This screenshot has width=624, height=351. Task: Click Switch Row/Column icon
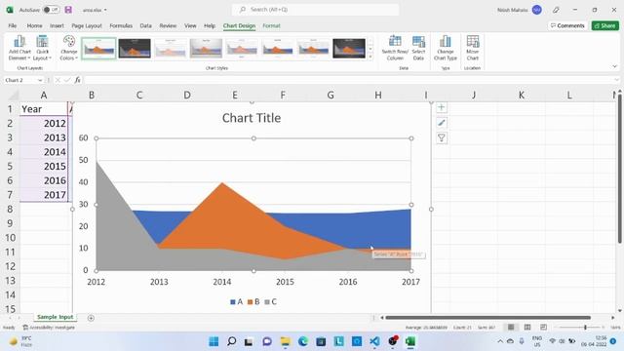(x=395, y=48)
